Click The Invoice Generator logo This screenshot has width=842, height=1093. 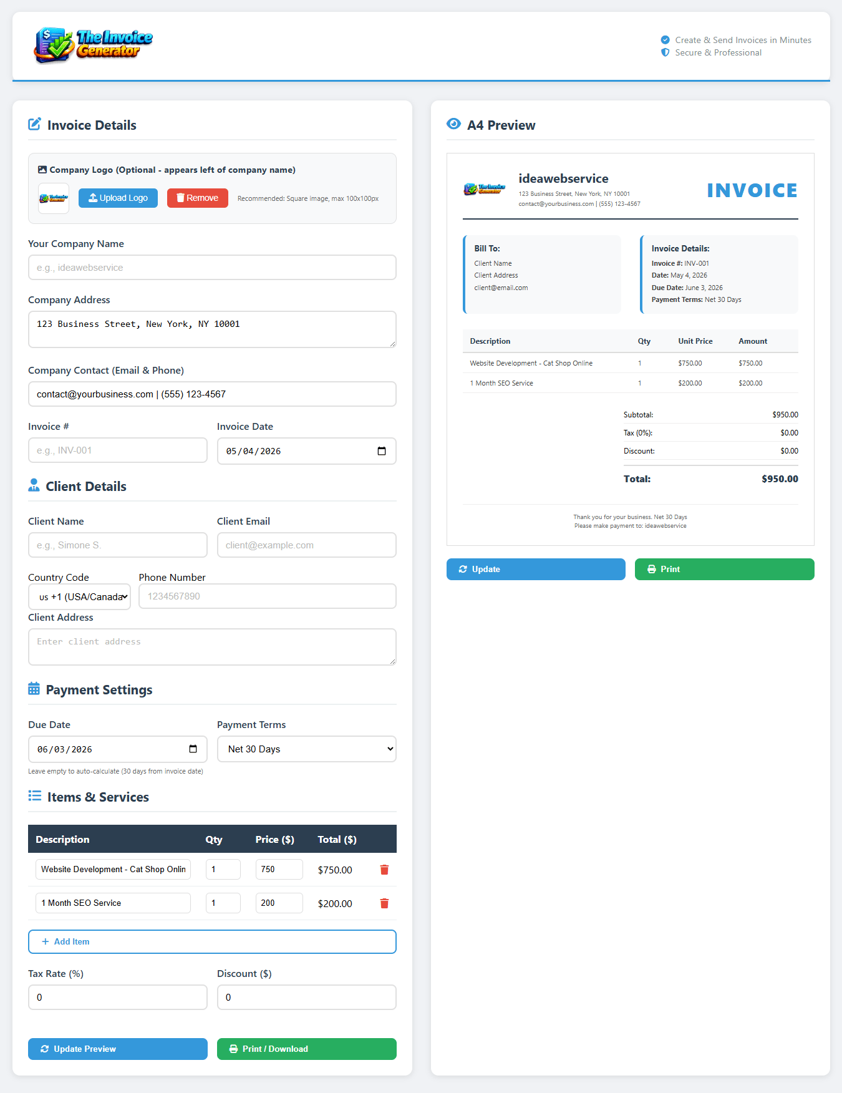point(94,45)
